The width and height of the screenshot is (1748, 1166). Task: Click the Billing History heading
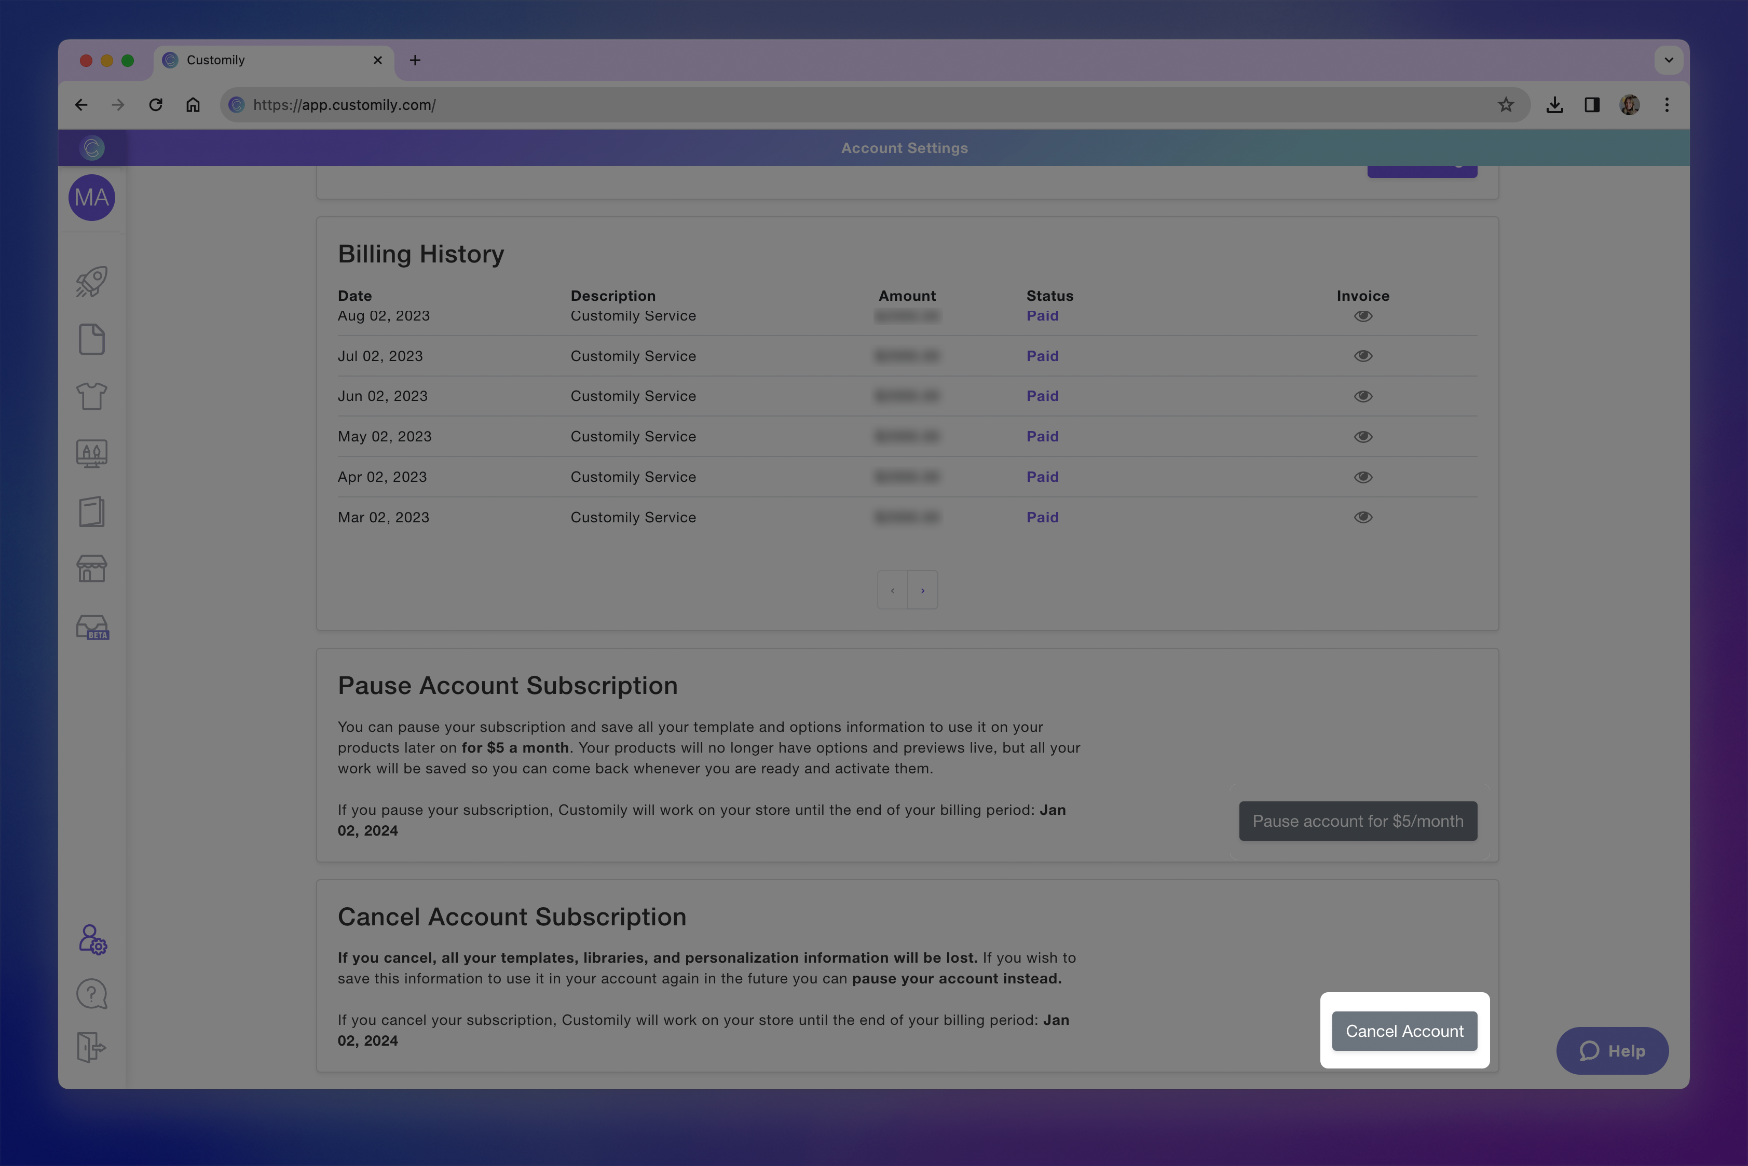tap(421, 254)
